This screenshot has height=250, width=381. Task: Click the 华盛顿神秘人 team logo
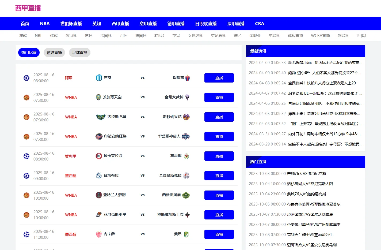[x=186, y=136]
